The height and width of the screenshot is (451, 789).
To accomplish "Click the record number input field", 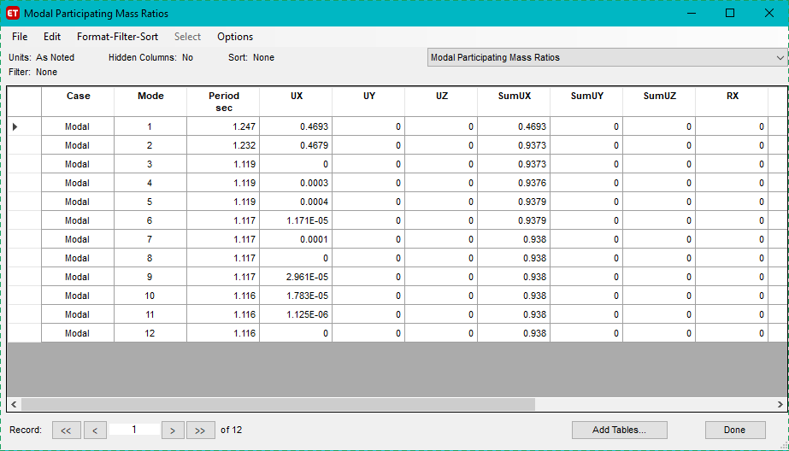I will pos(134,430).
